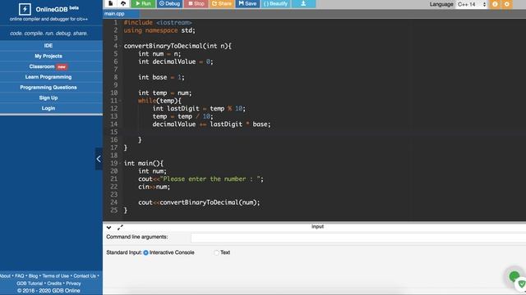Share the code via Share button
The height and width of the screenshot is (295, 526).
221,3
